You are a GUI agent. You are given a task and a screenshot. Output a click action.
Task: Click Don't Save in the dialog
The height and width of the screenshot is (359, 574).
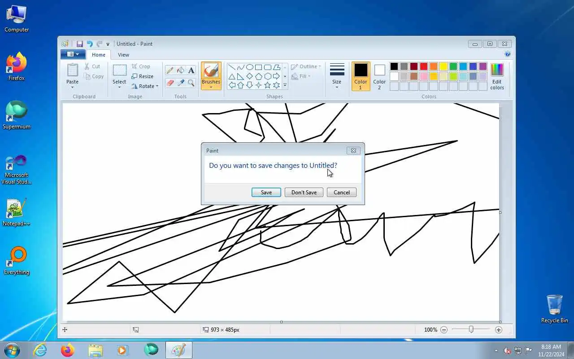tap(304, 193)
